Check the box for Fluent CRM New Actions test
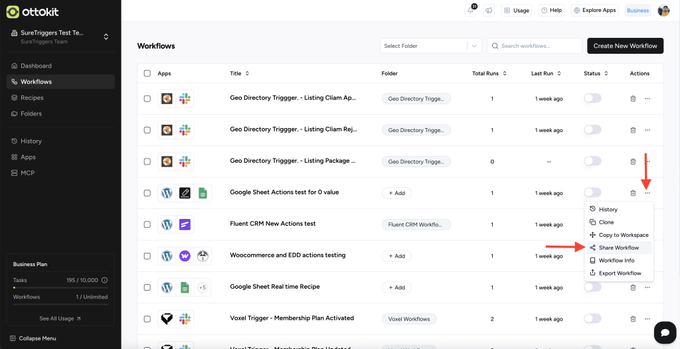This screenshot has height=349, width=680. 147,225
